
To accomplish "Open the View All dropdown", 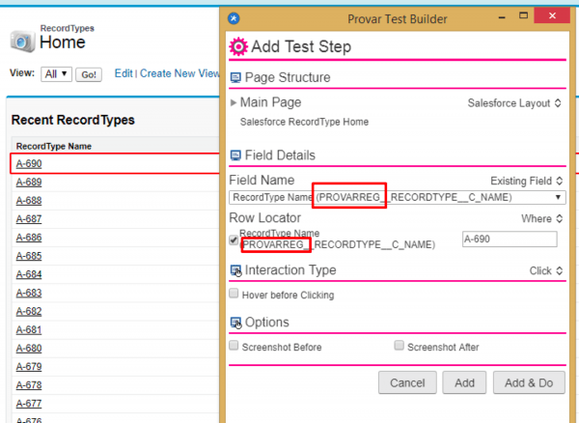I will [56, 74].
